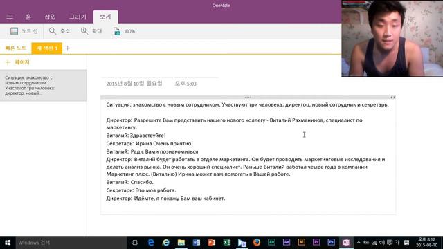
Task: Click the page time 오후 5:03
Action: pos(186,84)
